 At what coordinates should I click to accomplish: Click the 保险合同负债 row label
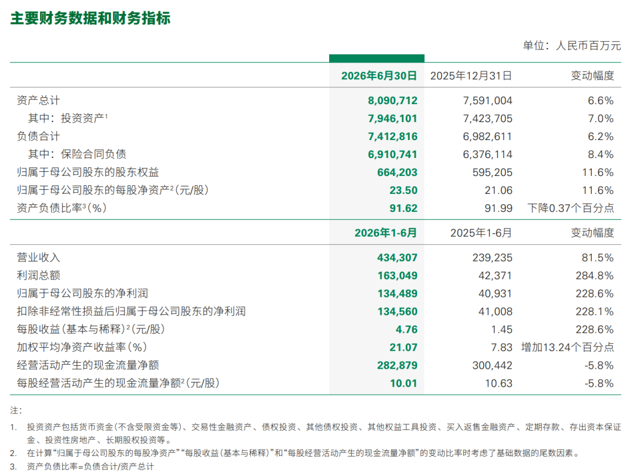77,154
